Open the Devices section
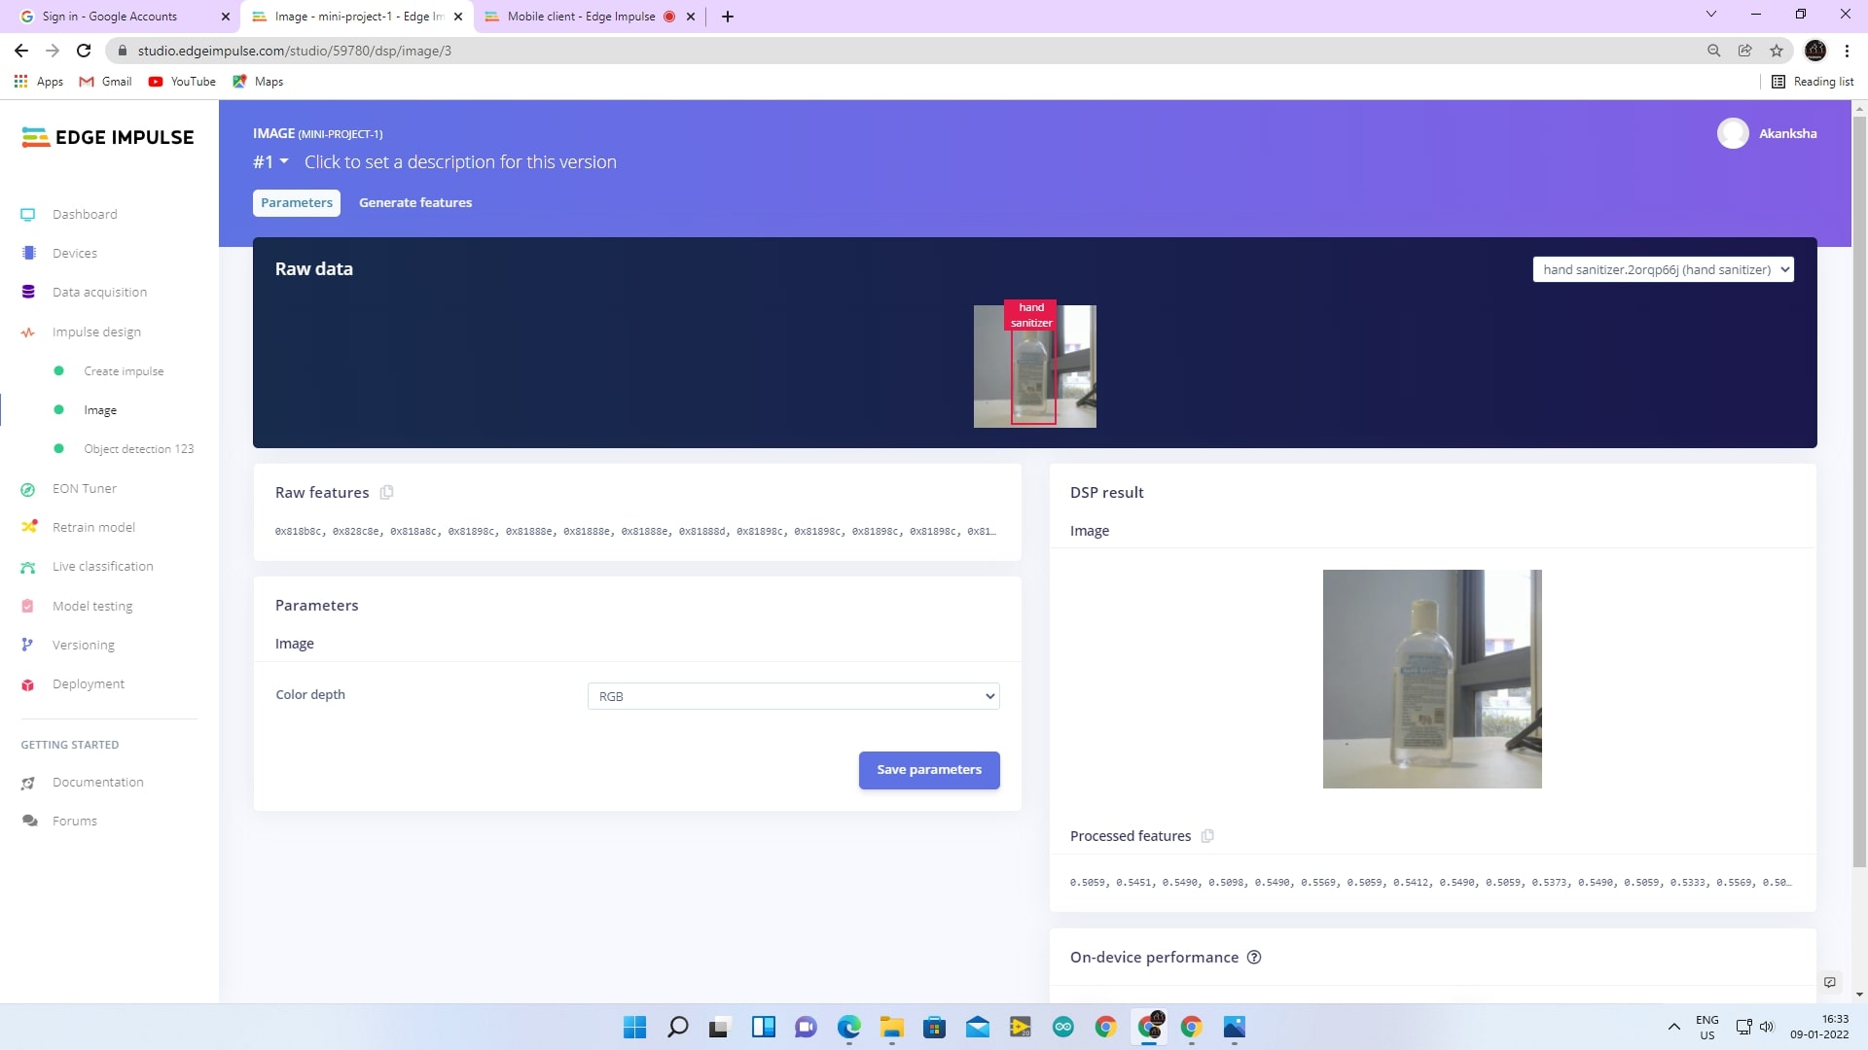 (74, 253)
